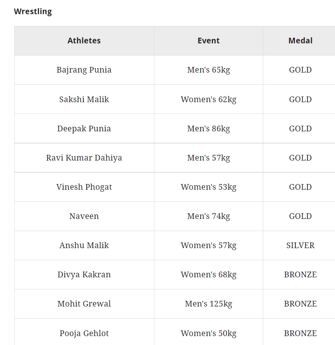The width and height of the screenshot is (335, 345).
Task: Click the Deepak Punia name cell
Action: (84, 129)
